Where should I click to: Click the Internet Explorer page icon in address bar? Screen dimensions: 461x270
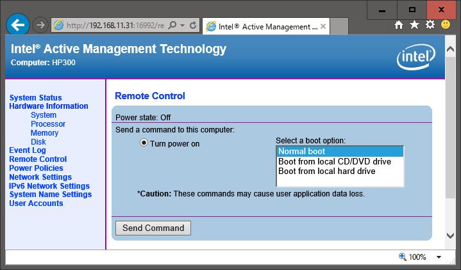pyautogui.click(x=58, y=26)
